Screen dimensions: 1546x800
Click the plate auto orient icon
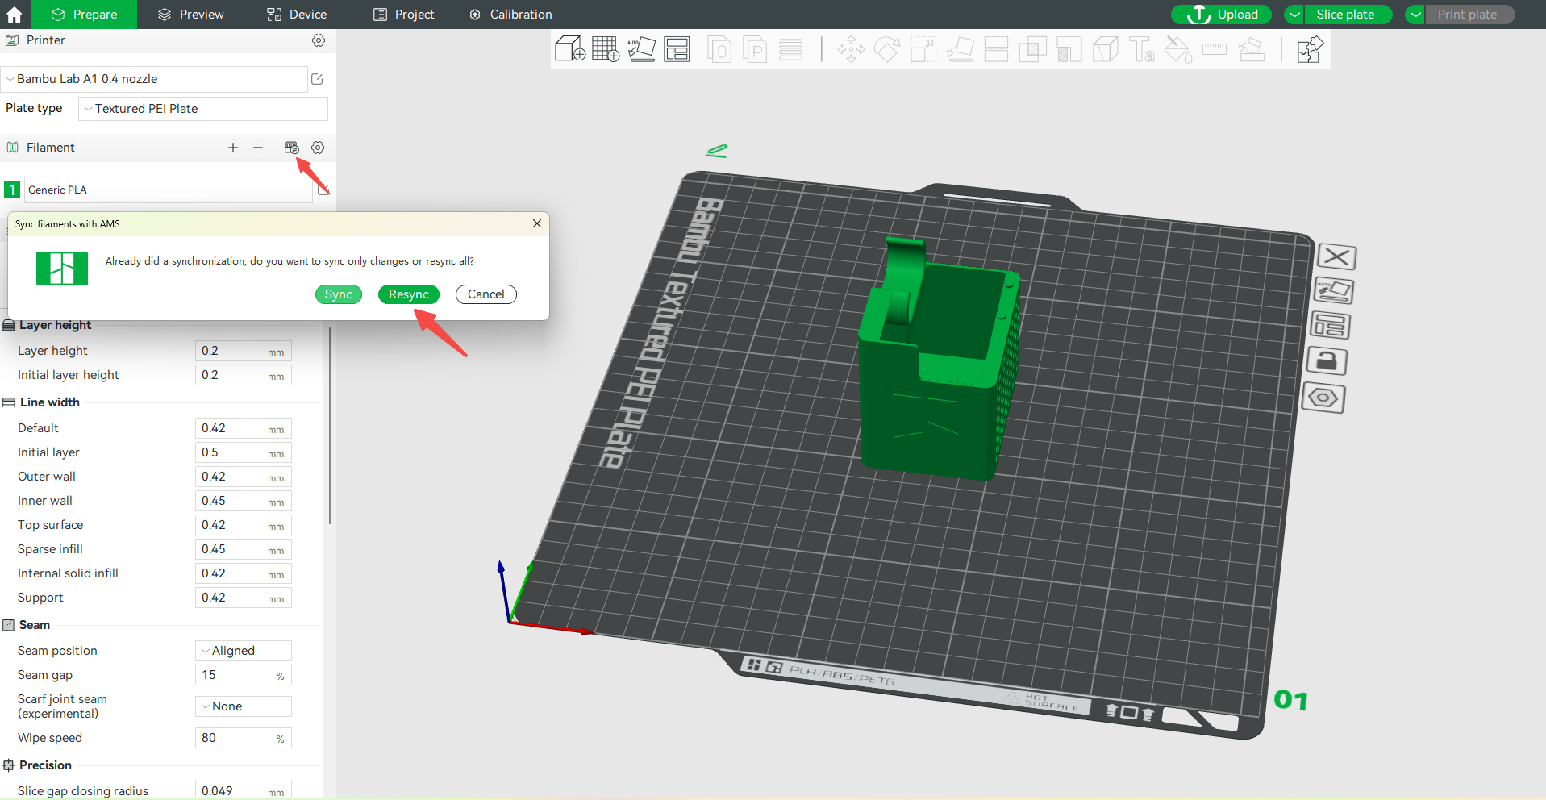pyautogui.click(x=1334, y=291)
